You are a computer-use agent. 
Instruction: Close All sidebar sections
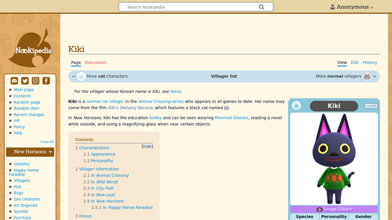(x=47, y=142)
